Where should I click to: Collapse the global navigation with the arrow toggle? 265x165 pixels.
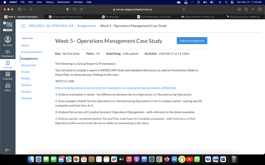coord(8,150)
